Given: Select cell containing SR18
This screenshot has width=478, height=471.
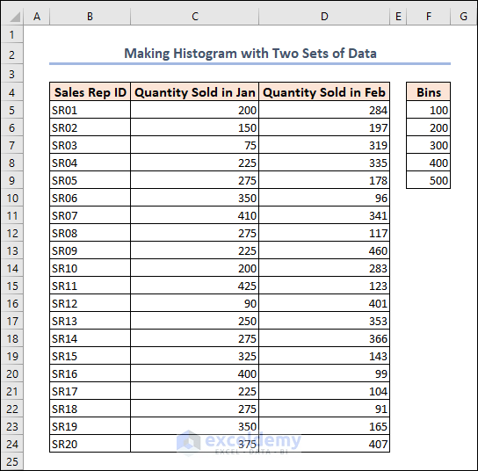Looking at the screenshot, I should 90,409.
